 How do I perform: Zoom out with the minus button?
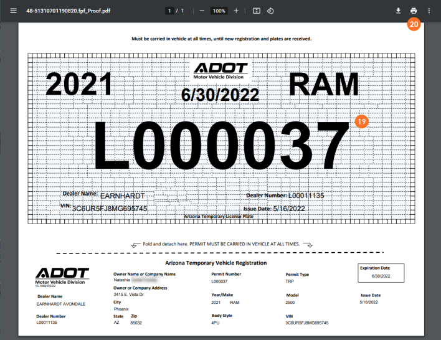pos(202,11)
